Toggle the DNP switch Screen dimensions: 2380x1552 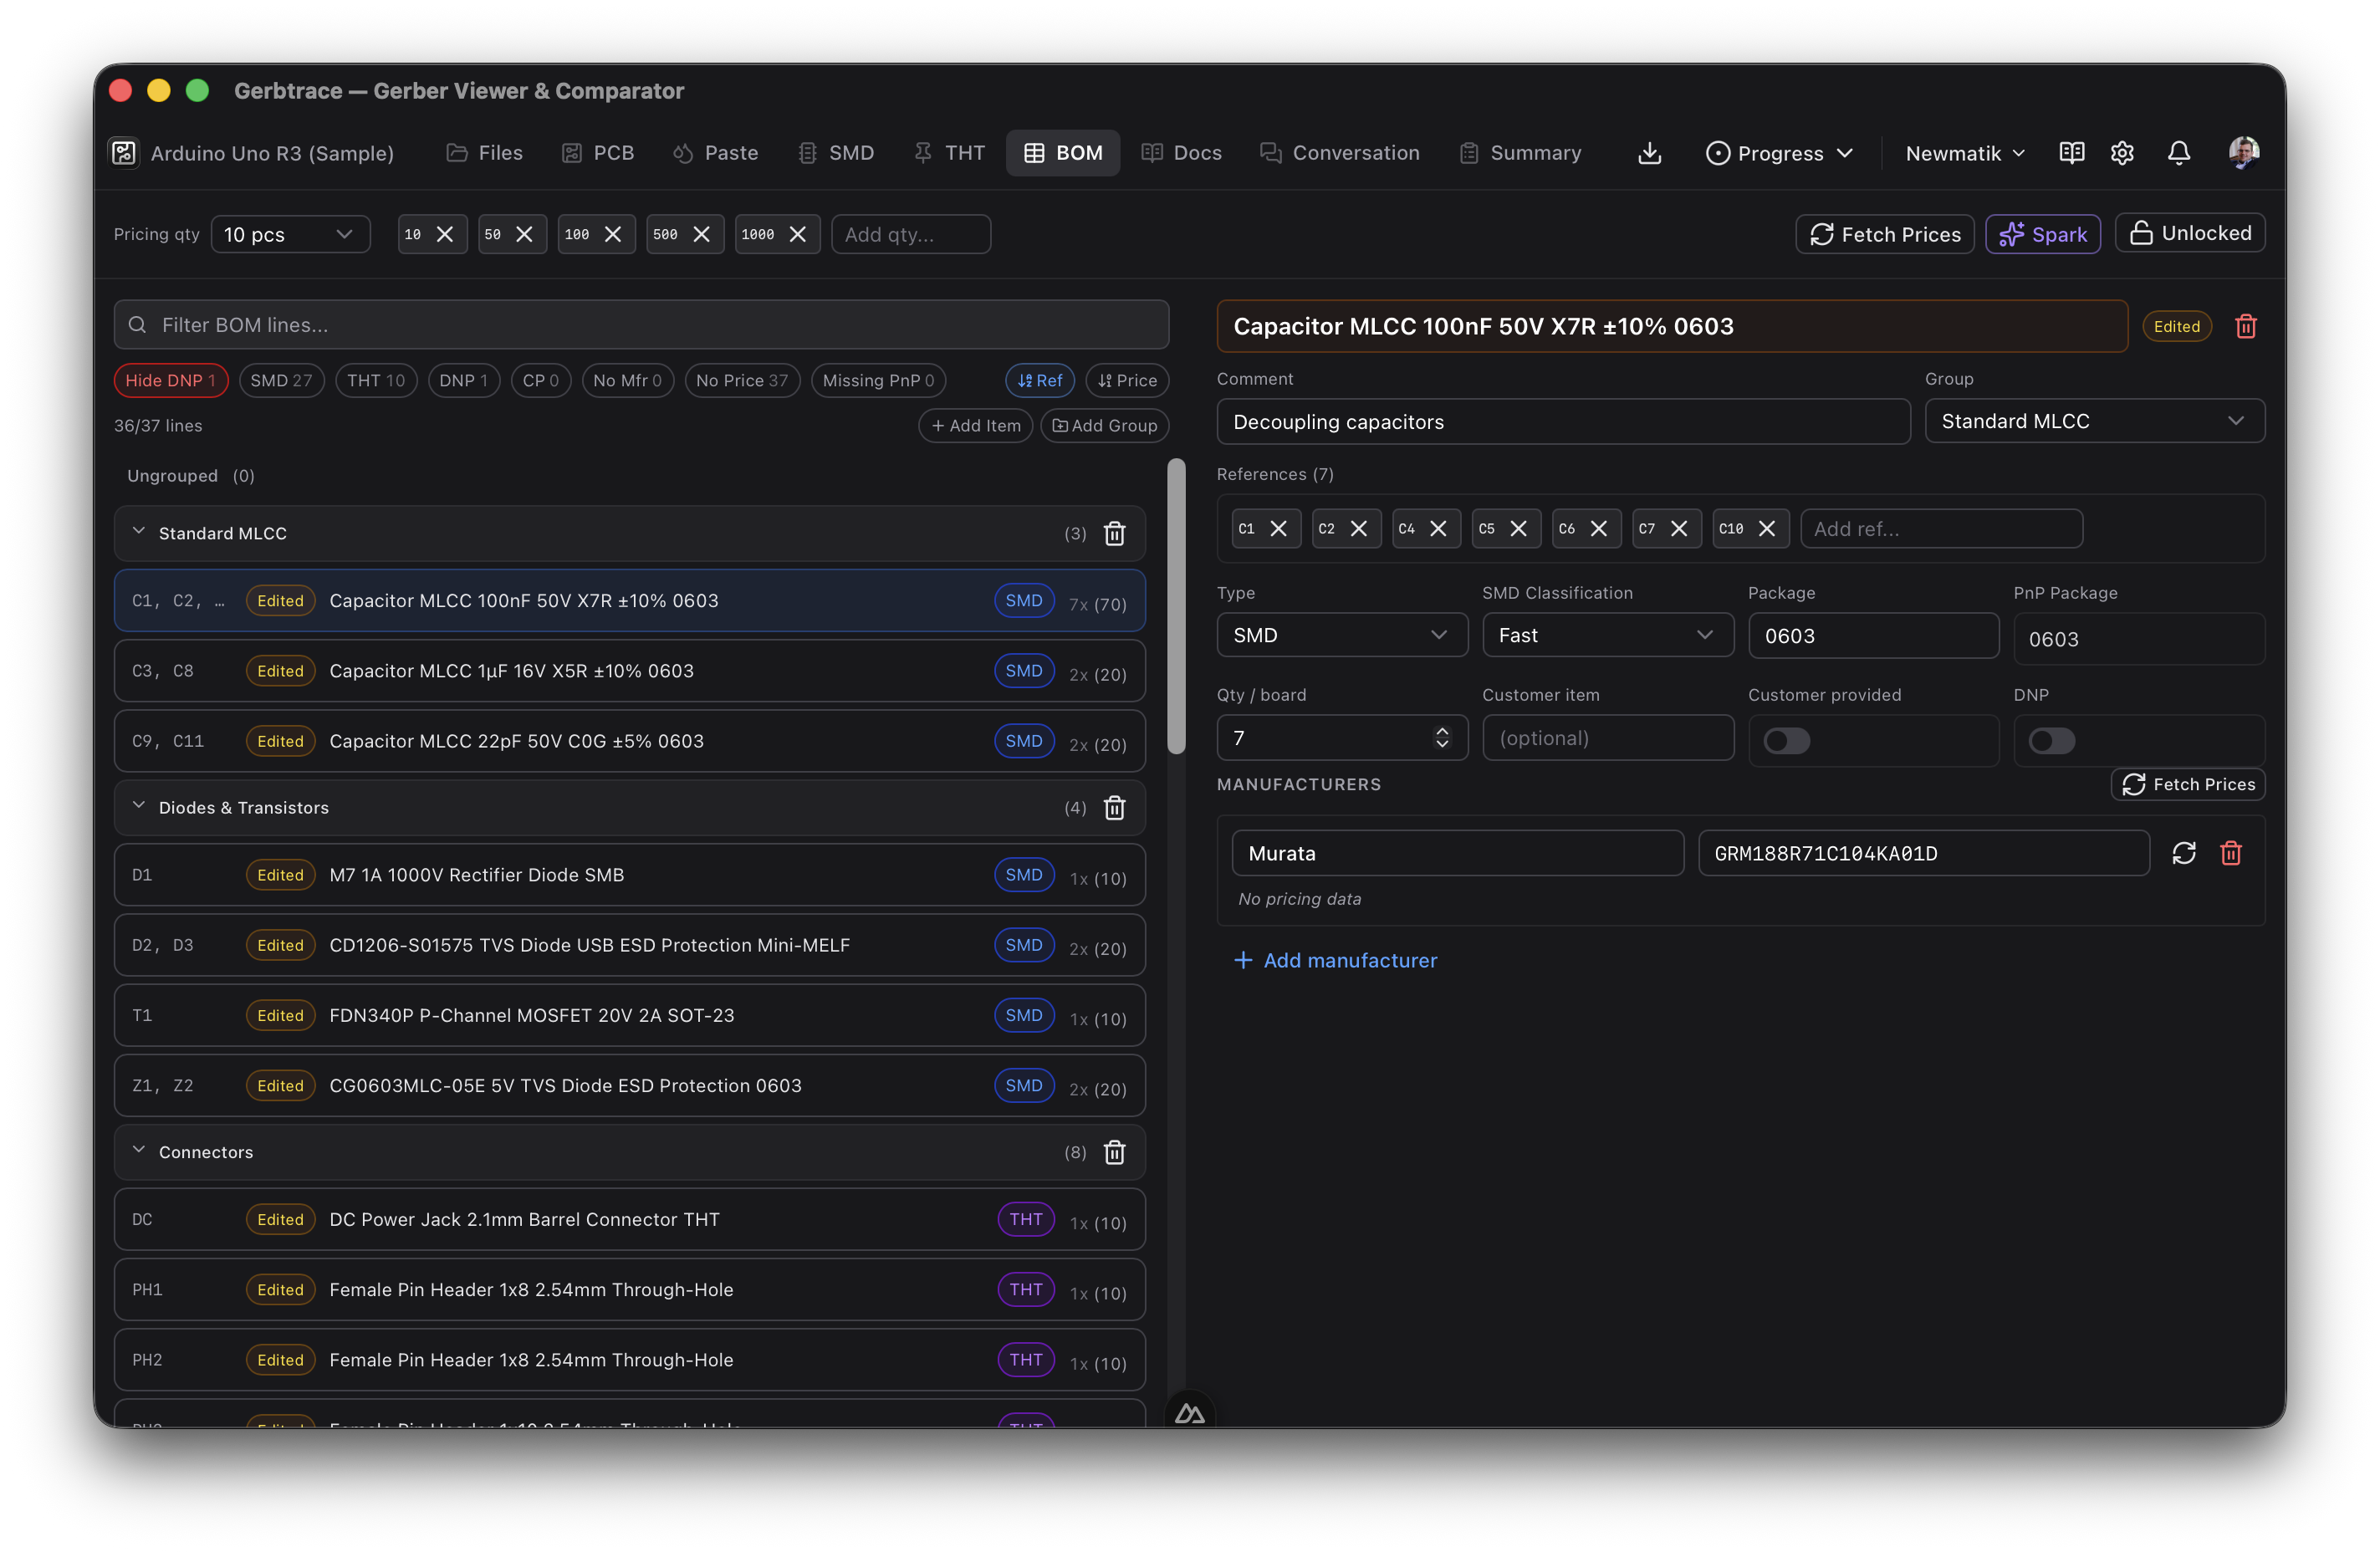(x=2051, y=740)
